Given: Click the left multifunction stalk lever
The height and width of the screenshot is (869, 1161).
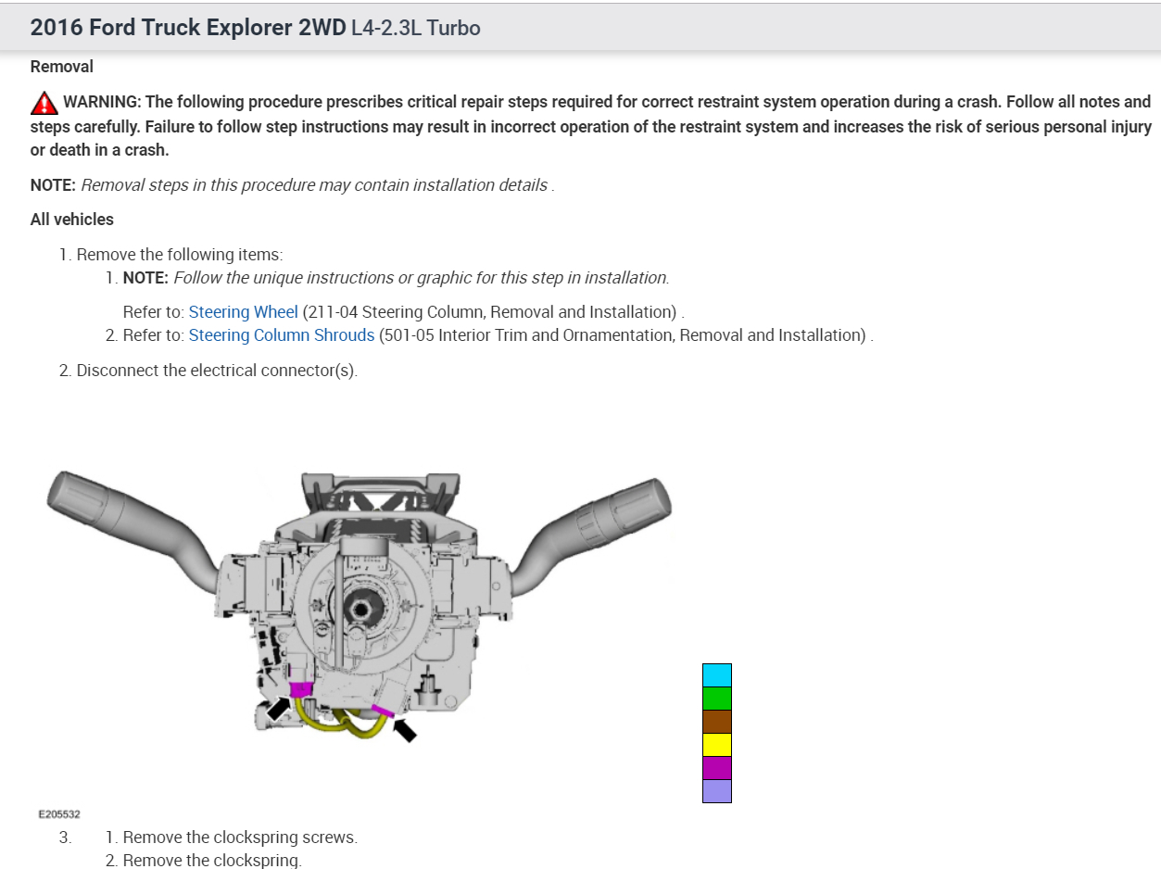Looking at the screenshot, I should (139, 531).
